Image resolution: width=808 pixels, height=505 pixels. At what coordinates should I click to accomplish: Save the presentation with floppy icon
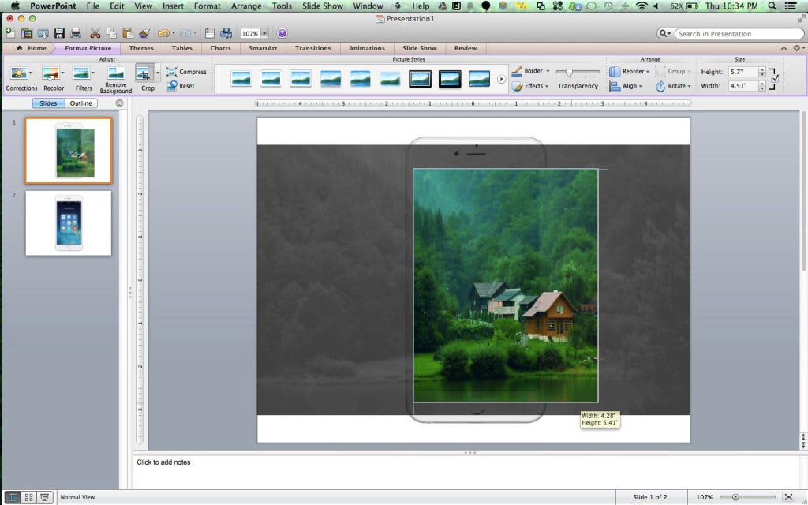coord(59,33)
